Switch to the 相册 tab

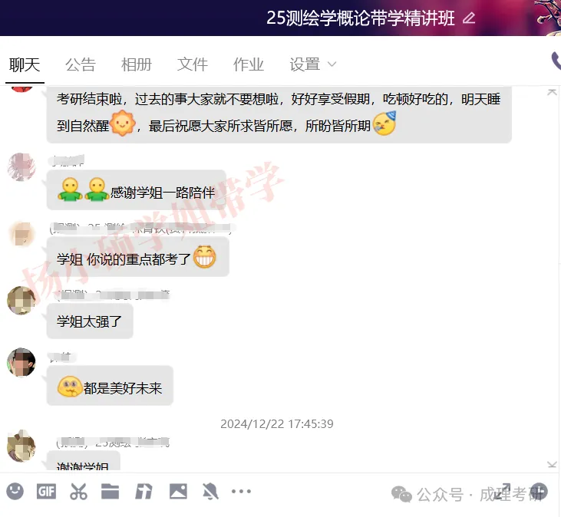click(137, 64)
